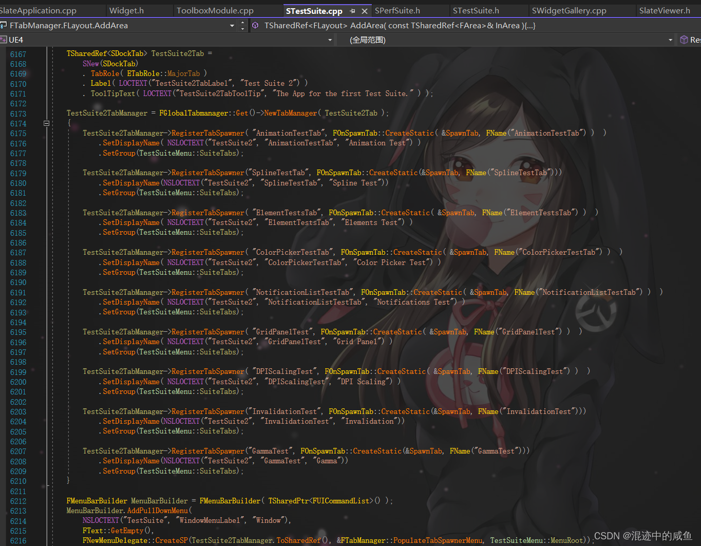701x546 pixels.
Task: Pin the STestSuite.cpp tab
Action: coord(352,11)
